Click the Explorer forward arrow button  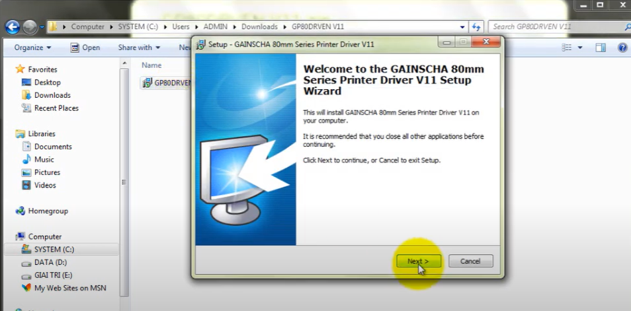point(30,27)
